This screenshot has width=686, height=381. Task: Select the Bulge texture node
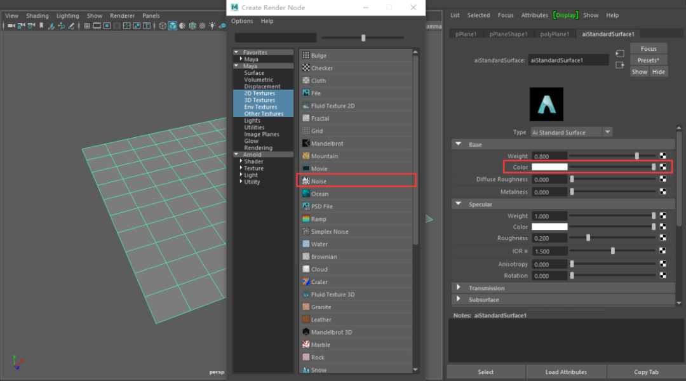356,55
